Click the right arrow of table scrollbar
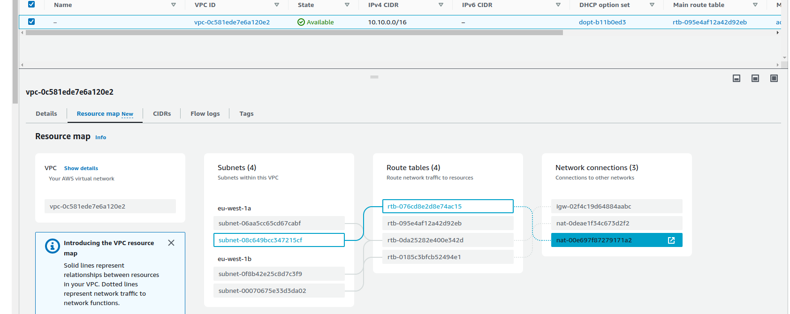This screenshot has width=790, height=314. 778,33
